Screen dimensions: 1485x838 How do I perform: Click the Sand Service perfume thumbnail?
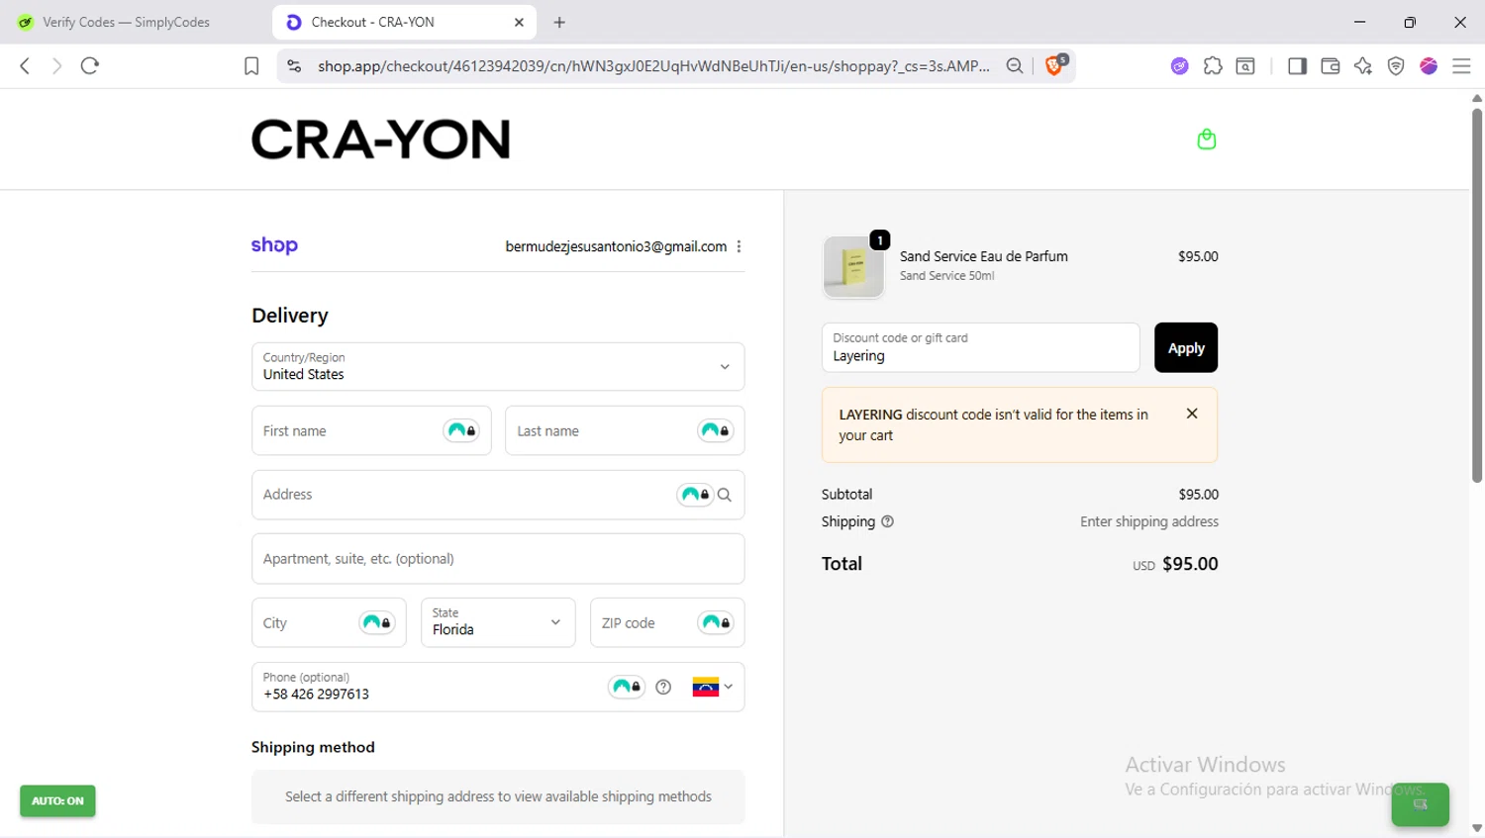pyautogui.click(x=853, y=266)
